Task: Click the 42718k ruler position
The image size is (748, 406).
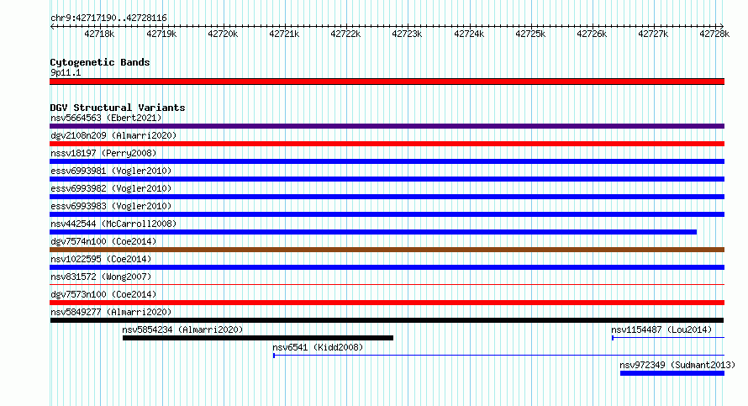Action: [99, 34]
